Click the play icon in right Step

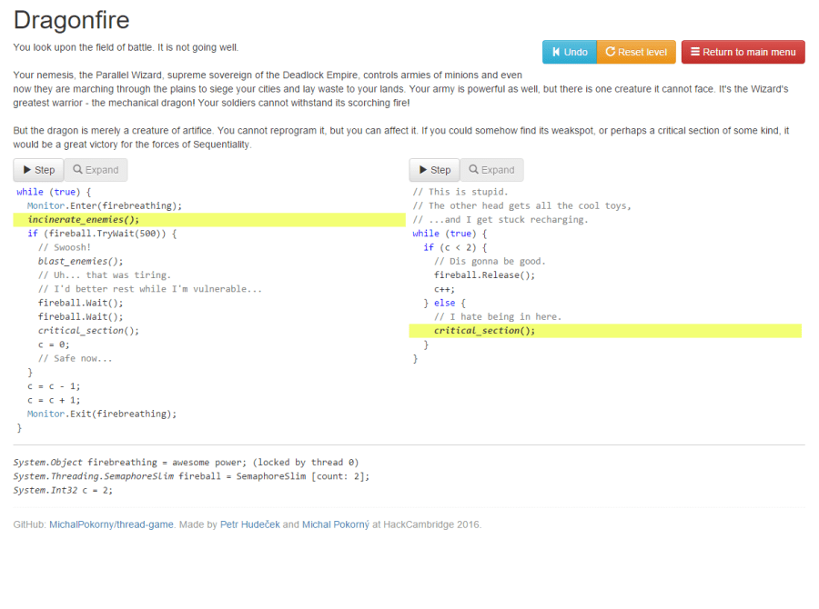point(423,170)
